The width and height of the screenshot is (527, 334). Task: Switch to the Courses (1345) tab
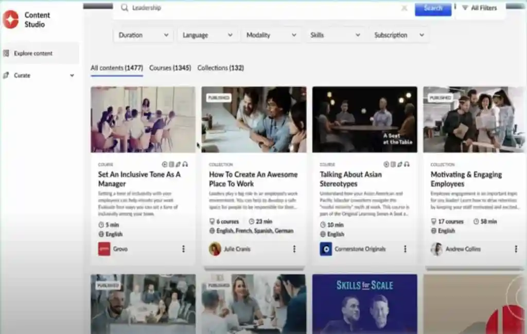click(x=170, y=68)
